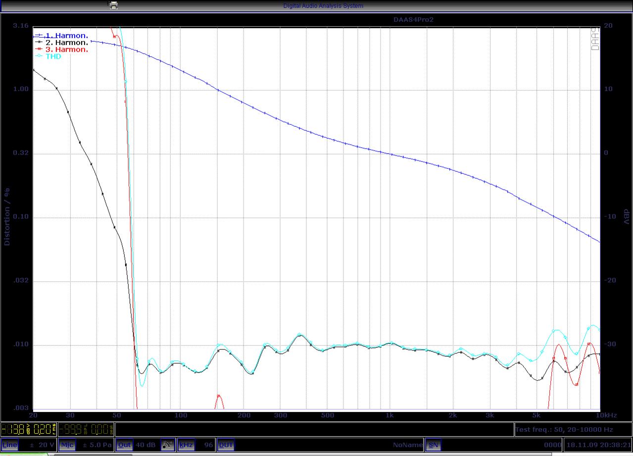Click the Digital Audio Analysis System title
This screenshot has height=456, width=633.
point(323,6)
